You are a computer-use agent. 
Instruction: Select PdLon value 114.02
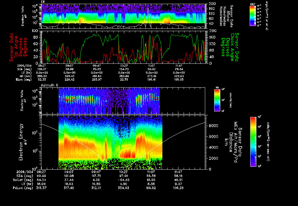tap(151, 188)
